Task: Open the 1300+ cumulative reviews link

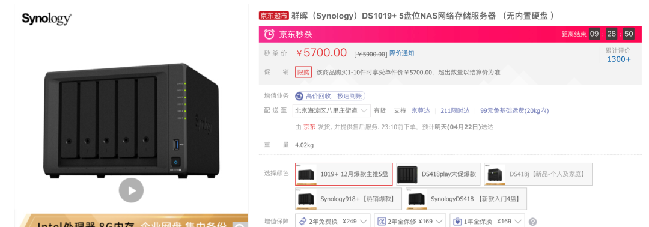Action: click(x=619, y=59)
